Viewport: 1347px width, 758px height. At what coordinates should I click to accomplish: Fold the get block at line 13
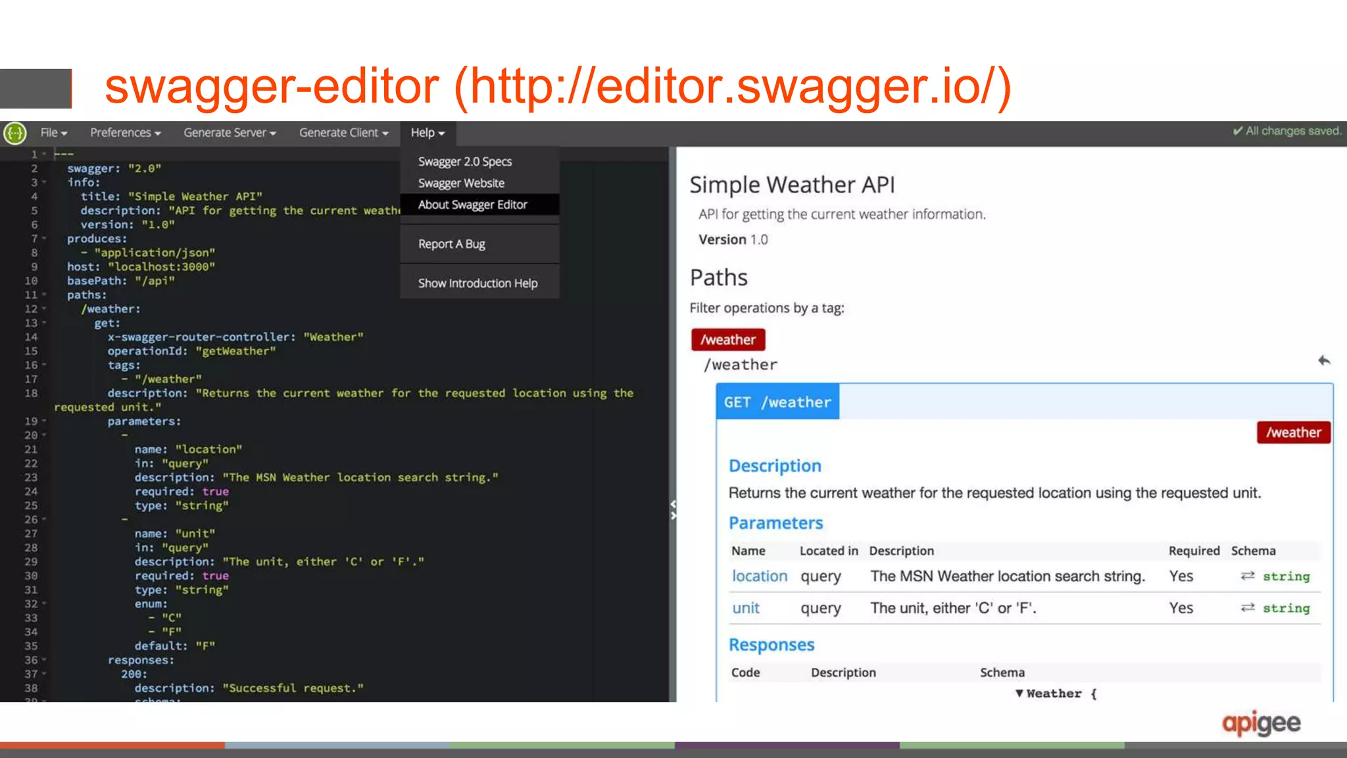click(x=44, y=323)
